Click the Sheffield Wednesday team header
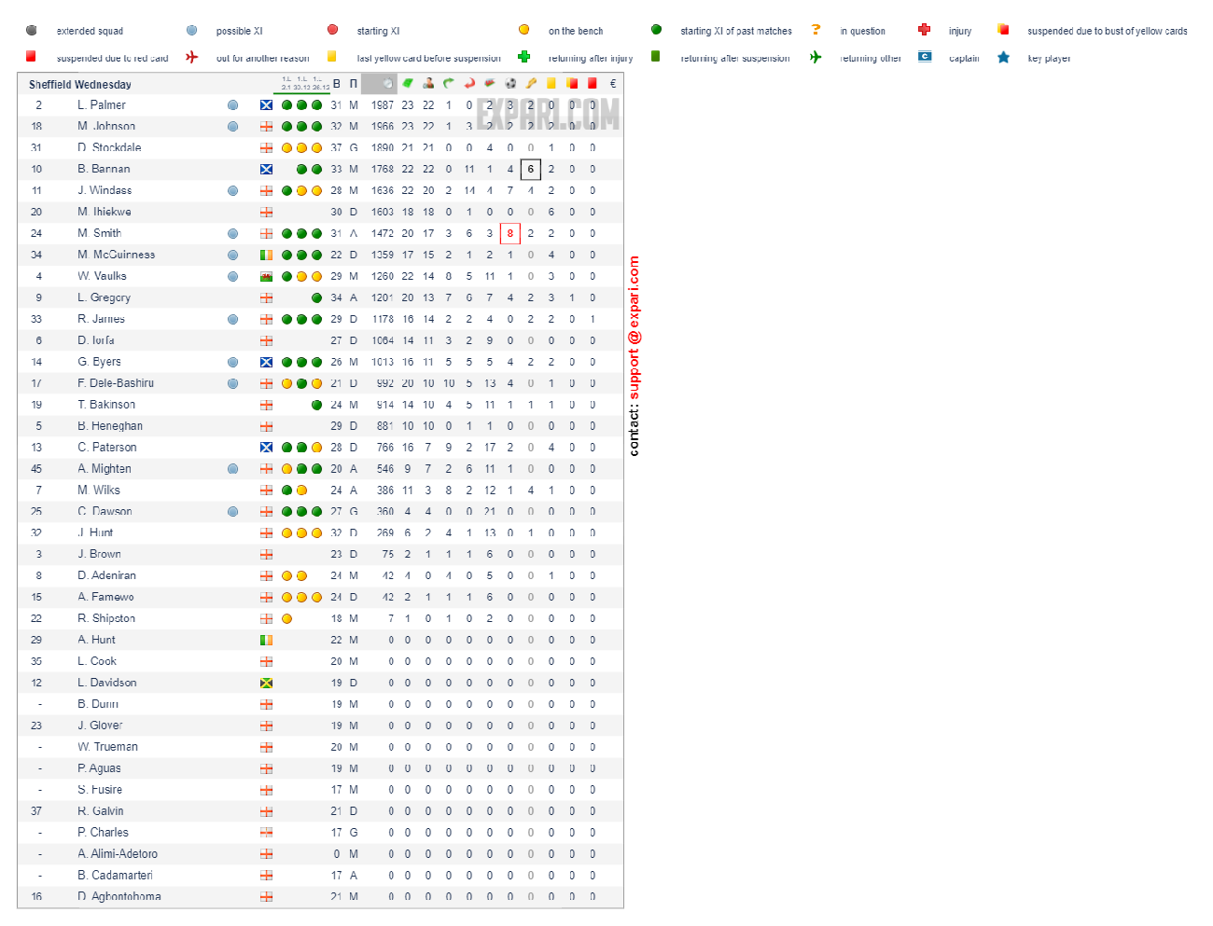 (x=80, y=85)
